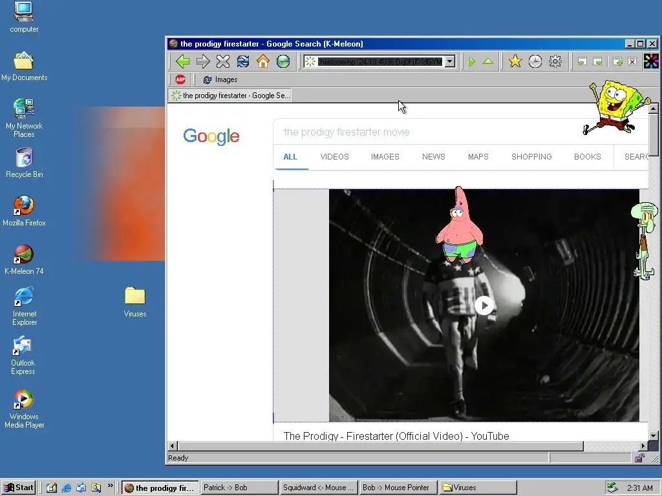The width and height of the screenshot is (662, 496).
Task: Click the security lock icon in status bar
Action: [x=639, y=458]
